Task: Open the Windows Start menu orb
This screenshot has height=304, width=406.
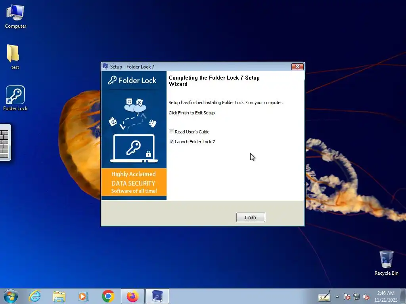Action: pyautogui.click(x=11, y=296)
